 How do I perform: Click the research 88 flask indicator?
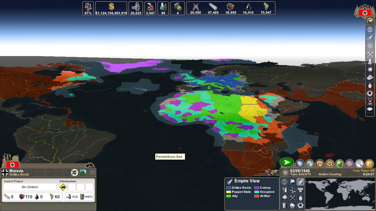click(x=163, y=8)
